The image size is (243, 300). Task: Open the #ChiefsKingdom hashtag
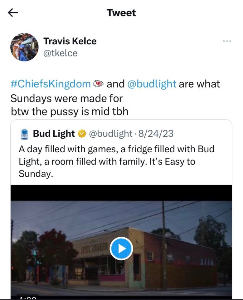[51, 84]
